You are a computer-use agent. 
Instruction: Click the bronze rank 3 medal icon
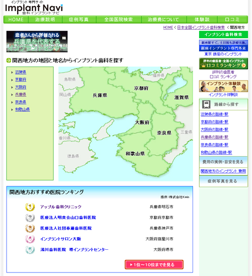click(30, 228)
